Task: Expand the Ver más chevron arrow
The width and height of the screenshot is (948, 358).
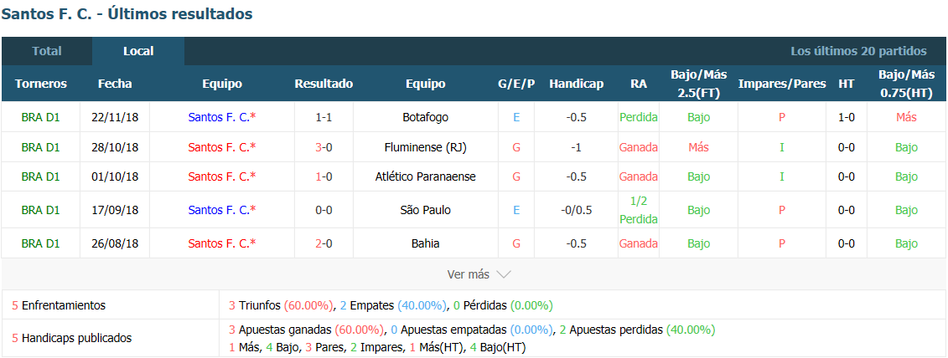Action: point(504,274)
